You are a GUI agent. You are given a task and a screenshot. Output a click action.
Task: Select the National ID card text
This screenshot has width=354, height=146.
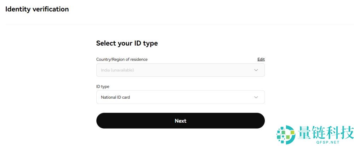pos(115,97)
